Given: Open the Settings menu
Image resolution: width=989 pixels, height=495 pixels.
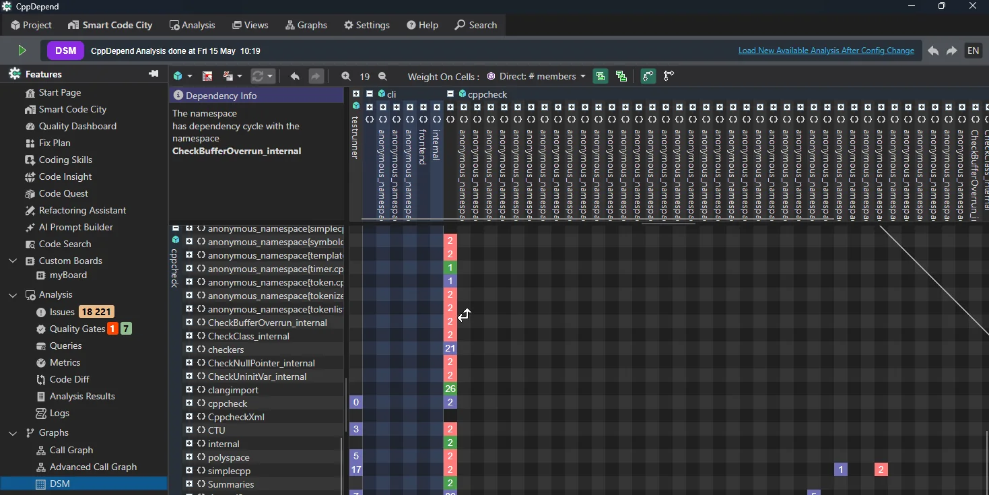Looking at the screenshot, I should (367, 25).
